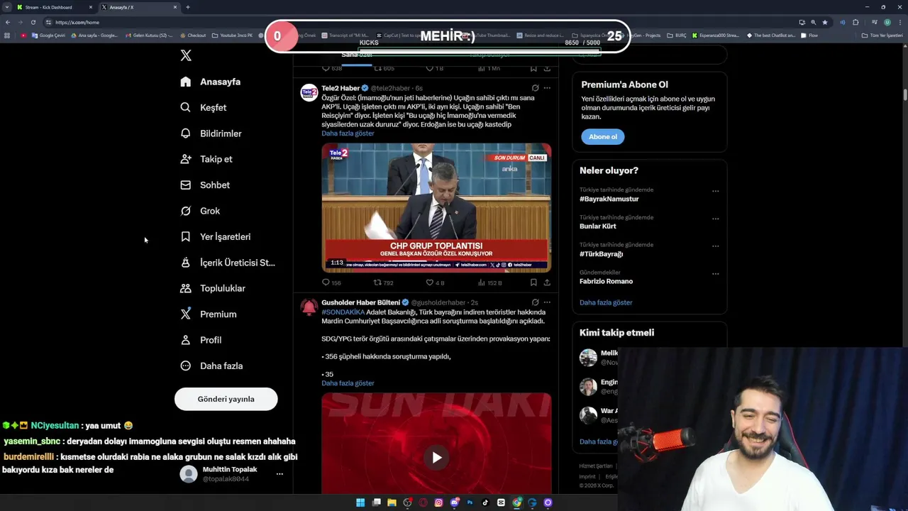Open more options for #TürkBayrağı trend
The width and height of the screenshot is (908, 511).
point(715,246)
